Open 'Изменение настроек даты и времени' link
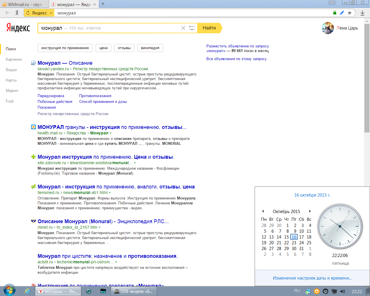This screenshot has width=370, height=296. (312, 278)
